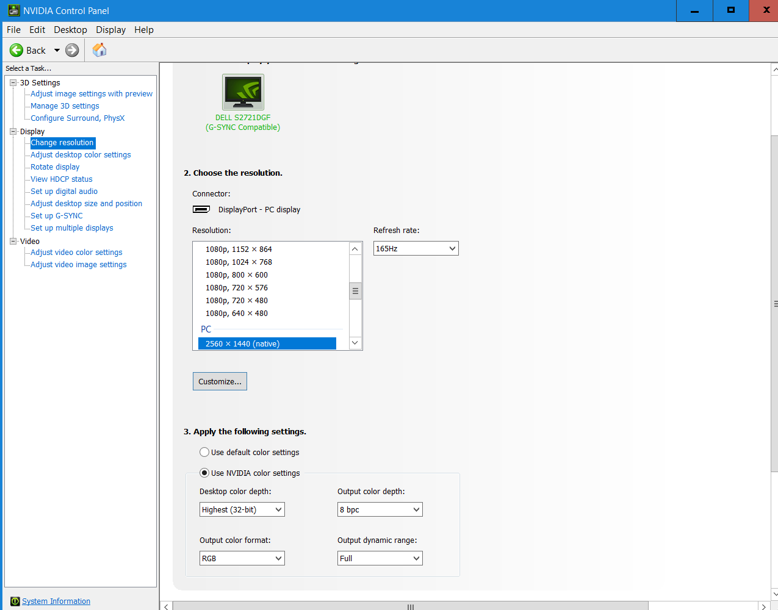Select 1080p, 800 × 600 resolution
Viewport: 778px width, 610px height.
tap(237, 274)
